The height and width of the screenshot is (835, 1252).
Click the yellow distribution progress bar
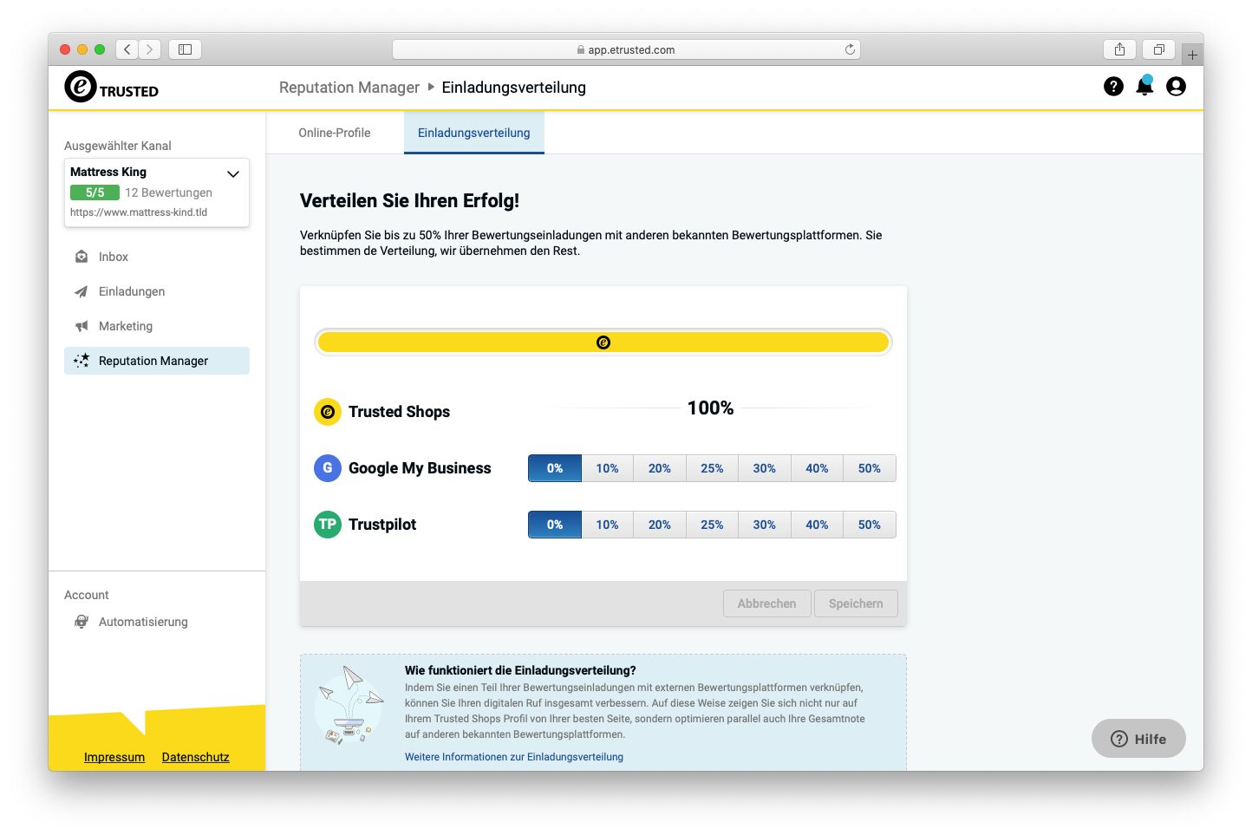tap(603, 342)
